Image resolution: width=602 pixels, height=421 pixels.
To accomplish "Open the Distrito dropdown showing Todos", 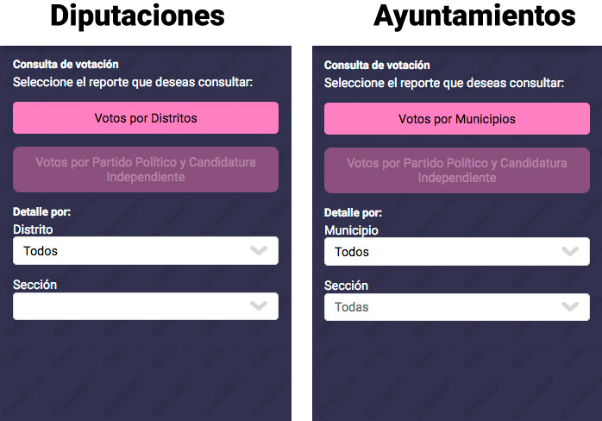I will 129,251.
